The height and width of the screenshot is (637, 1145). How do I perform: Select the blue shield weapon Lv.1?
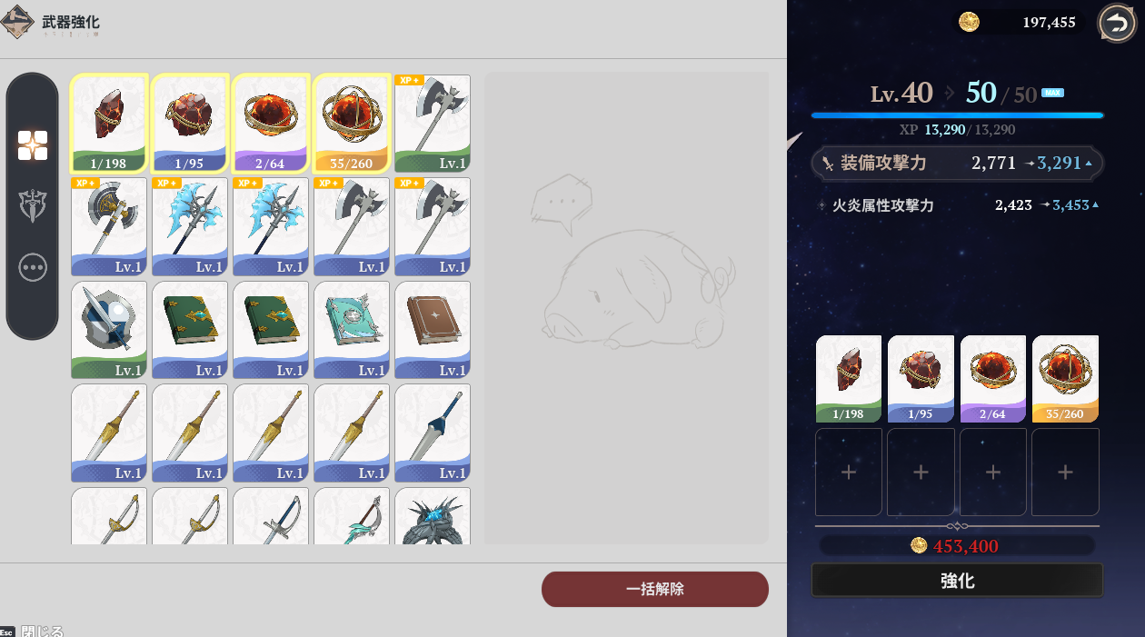click(x=108, y=330)
